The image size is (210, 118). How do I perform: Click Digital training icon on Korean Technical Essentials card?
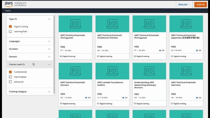coord(61,104)
